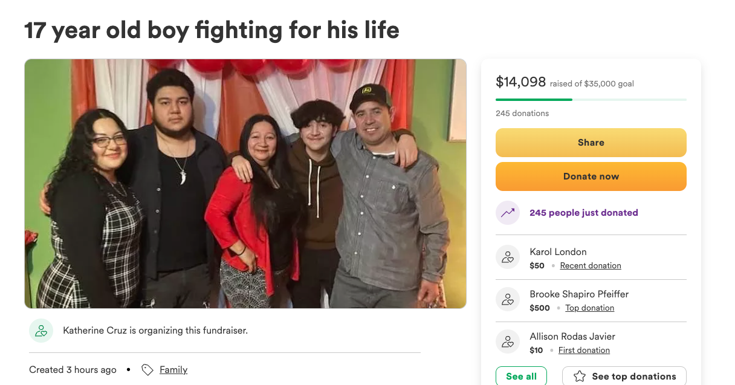Click organizer avatar icon beside Katherine Cruz
735x385 pixels.
pyautogui.click(x=41, y=331)
